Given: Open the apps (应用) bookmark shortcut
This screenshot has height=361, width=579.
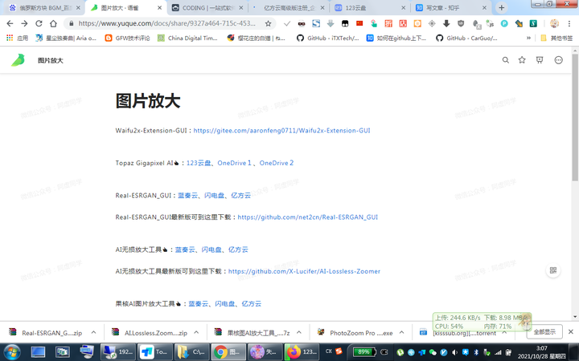Looking at the screenshot, I should tap(17, 38).
